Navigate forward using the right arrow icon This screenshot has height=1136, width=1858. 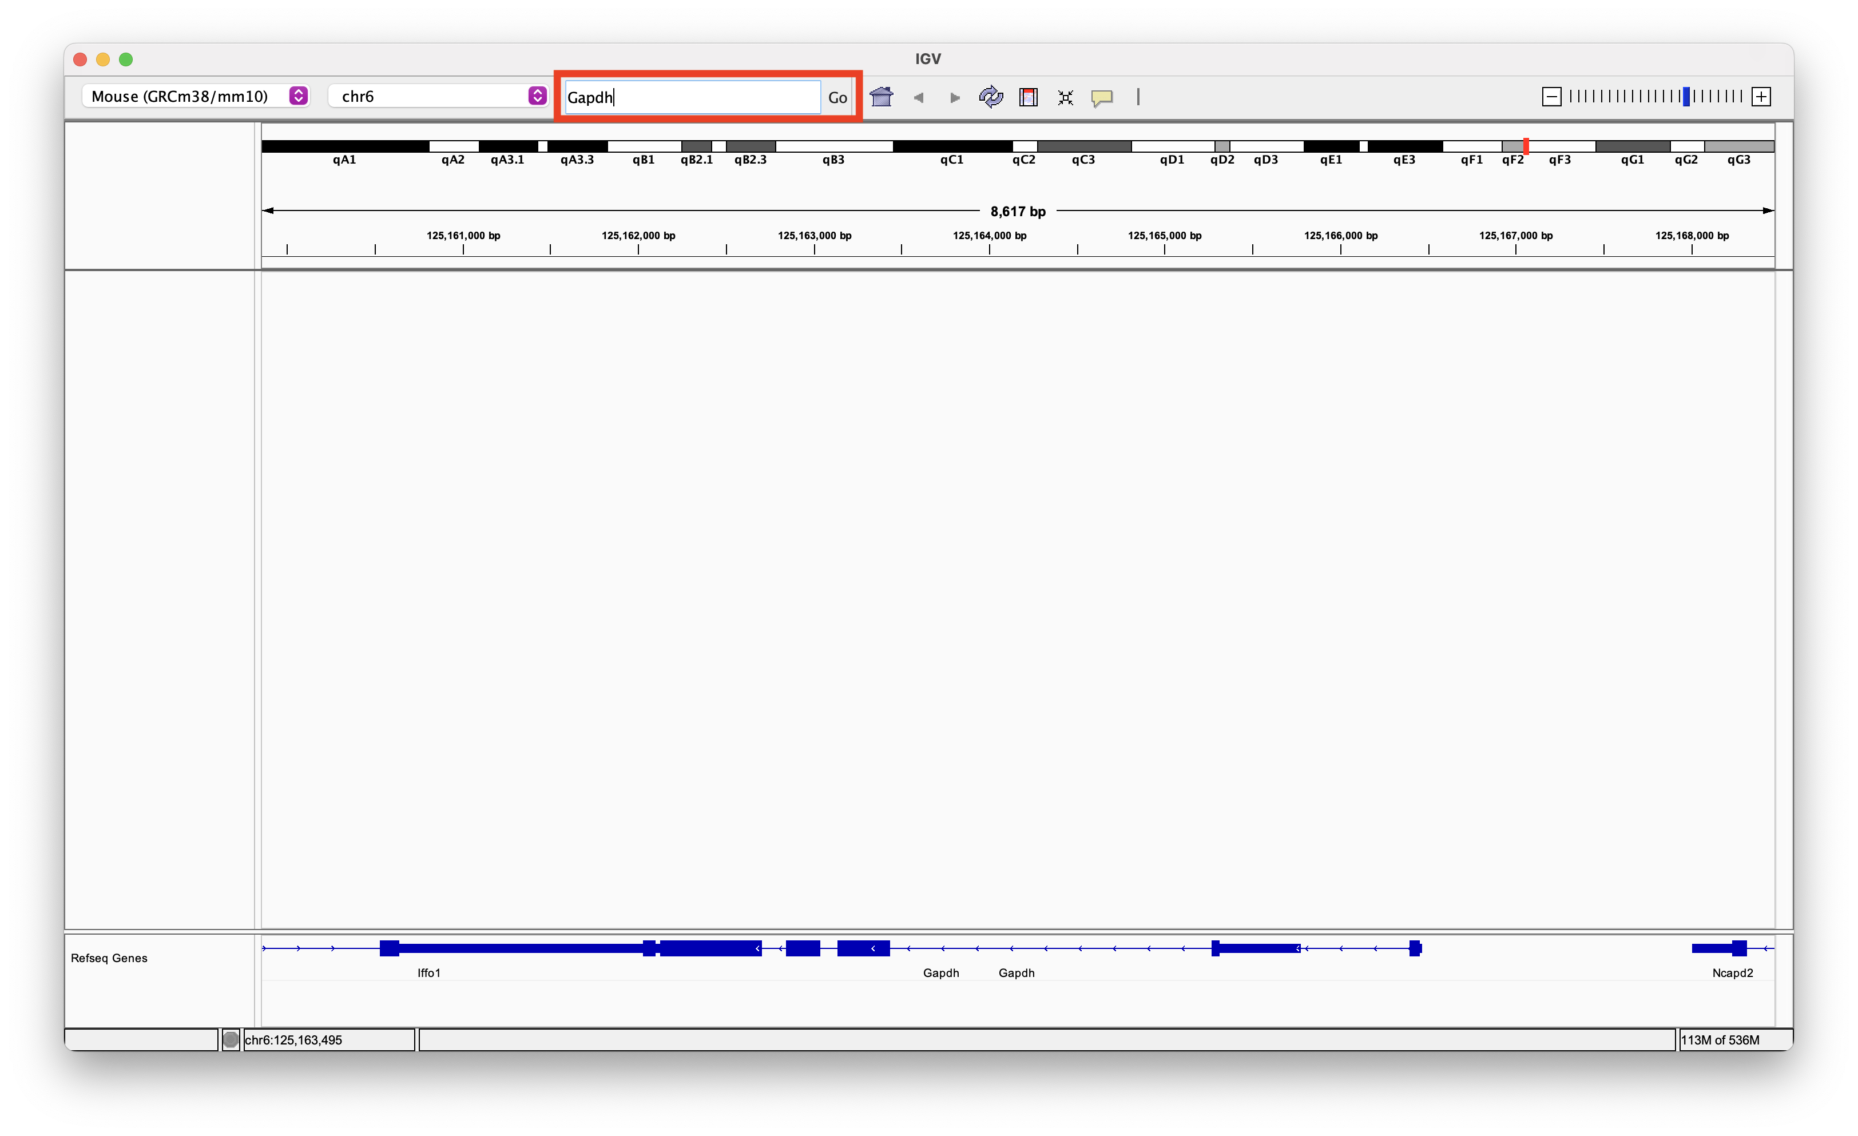click(x=954, y=97)
